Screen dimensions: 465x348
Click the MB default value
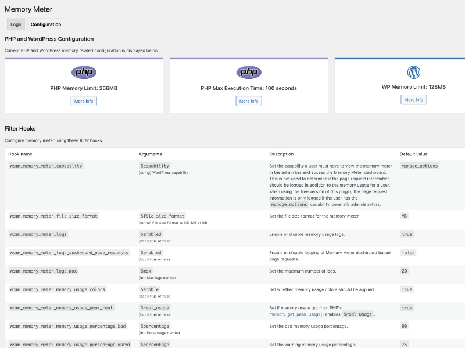pyautogui.click(x=404, y=216)
